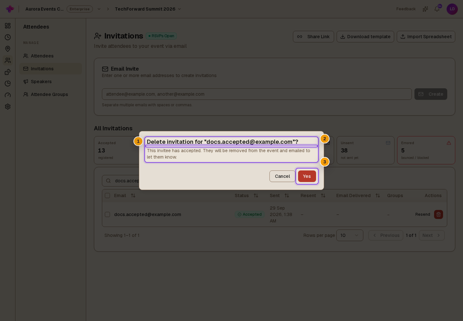Sort by Sent column arrows
Screen dimensions: 463x321
pos(287,195)
